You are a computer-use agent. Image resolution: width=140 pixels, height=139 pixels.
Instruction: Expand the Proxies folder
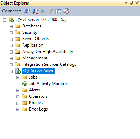pos(18,103)
